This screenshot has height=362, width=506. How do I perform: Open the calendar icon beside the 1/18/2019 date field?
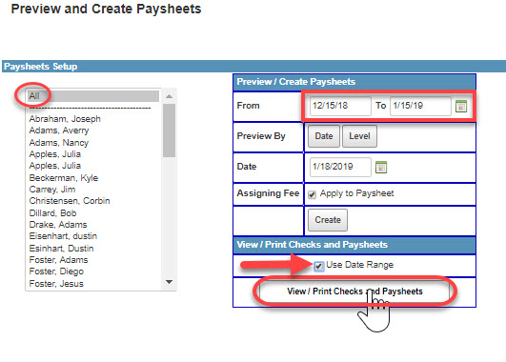pos(381,167)
